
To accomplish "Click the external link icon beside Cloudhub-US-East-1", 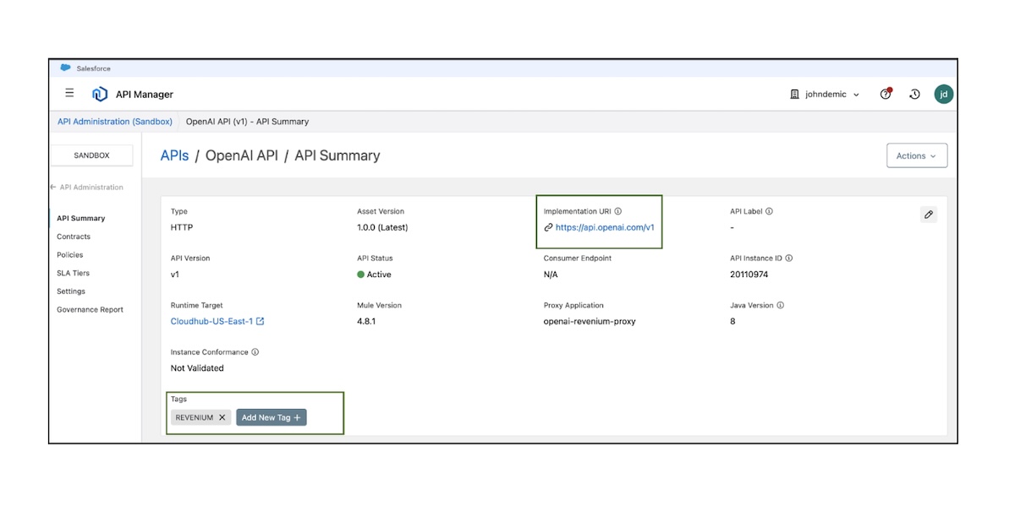I will [x=261, y=321].
